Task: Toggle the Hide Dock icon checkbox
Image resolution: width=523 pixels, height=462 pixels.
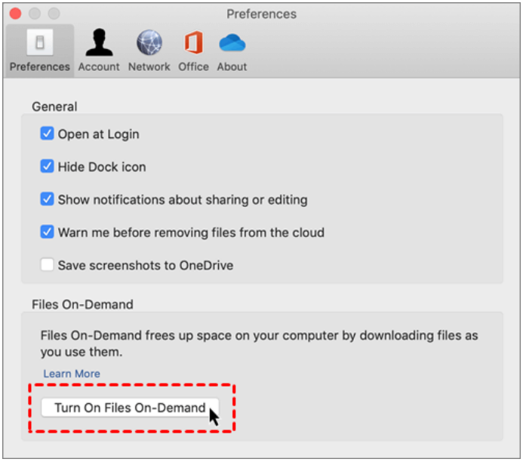Action: [48, 167]
